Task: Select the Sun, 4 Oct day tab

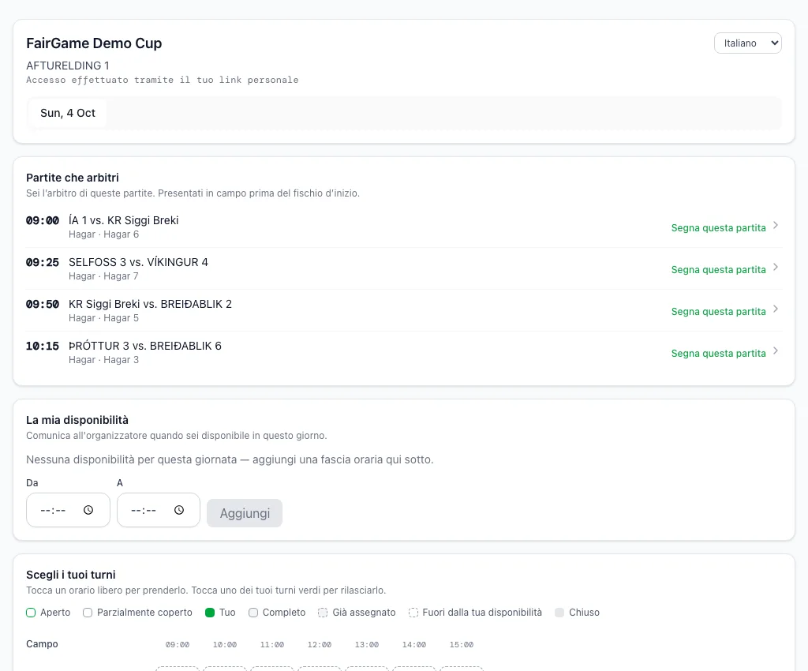Action: pos(68,113)
